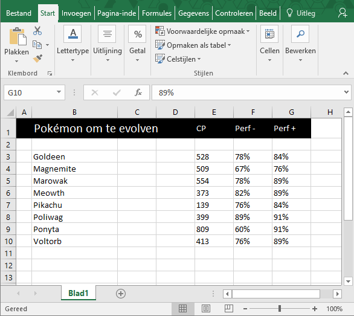This screenshot has width=354, height=316.
Task: Click scroll sheet tabs right arrow
Action: point(35,294)
